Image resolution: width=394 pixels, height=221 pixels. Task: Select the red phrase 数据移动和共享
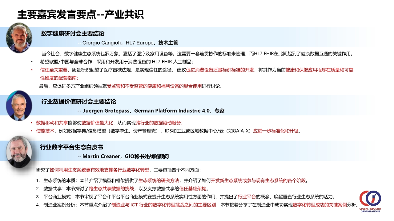click(52, 123)
